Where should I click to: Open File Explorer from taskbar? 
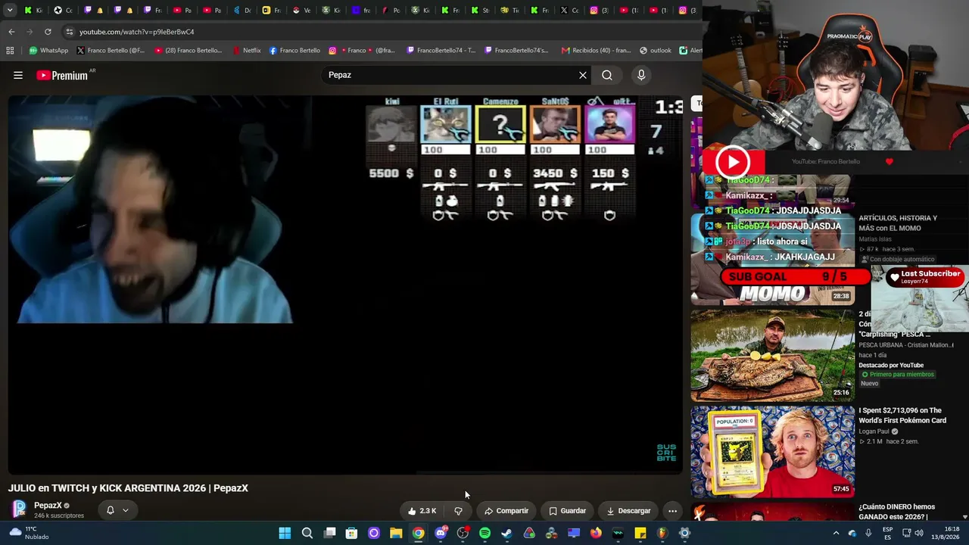click(396, 533)
